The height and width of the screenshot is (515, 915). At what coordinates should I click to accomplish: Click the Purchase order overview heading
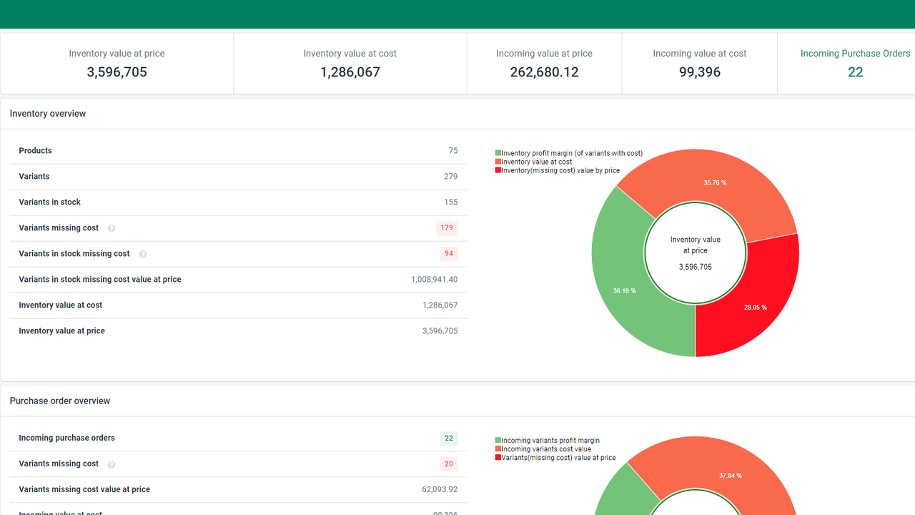pyautogui.click(x=60, y=401)
